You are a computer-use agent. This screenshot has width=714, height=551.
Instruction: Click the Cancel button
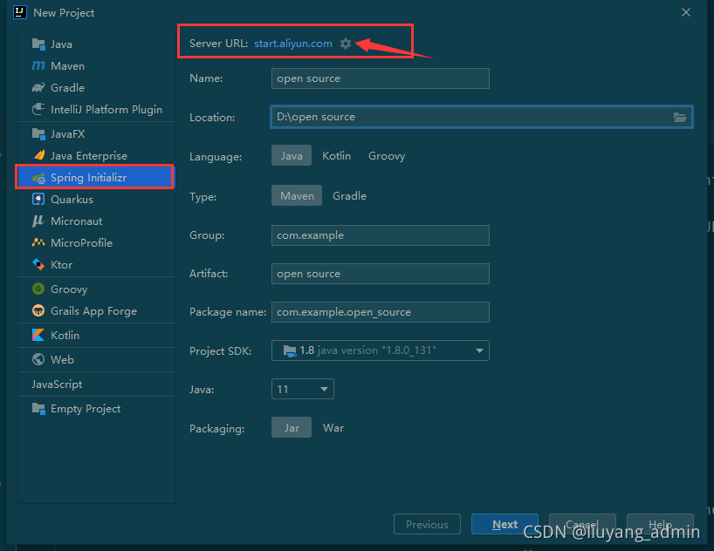(x=582, y=524)
